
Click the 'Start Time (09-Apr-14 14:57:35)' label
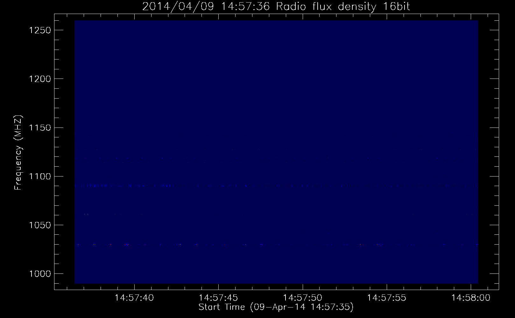[276, 307]
